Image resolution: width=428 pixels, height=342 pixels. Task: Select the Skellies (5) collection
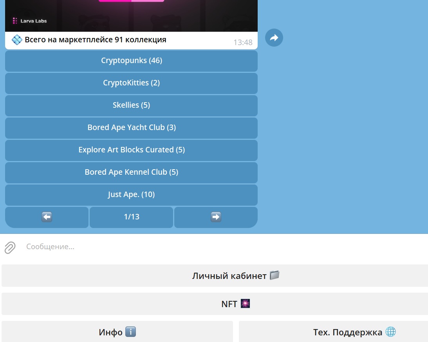[x=131, y=106]
